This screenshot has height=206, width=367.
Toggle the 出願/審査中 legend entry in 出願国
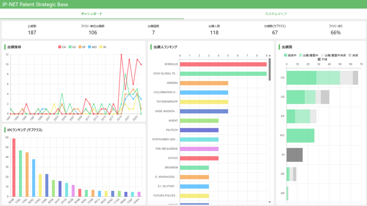coord(309,55)
